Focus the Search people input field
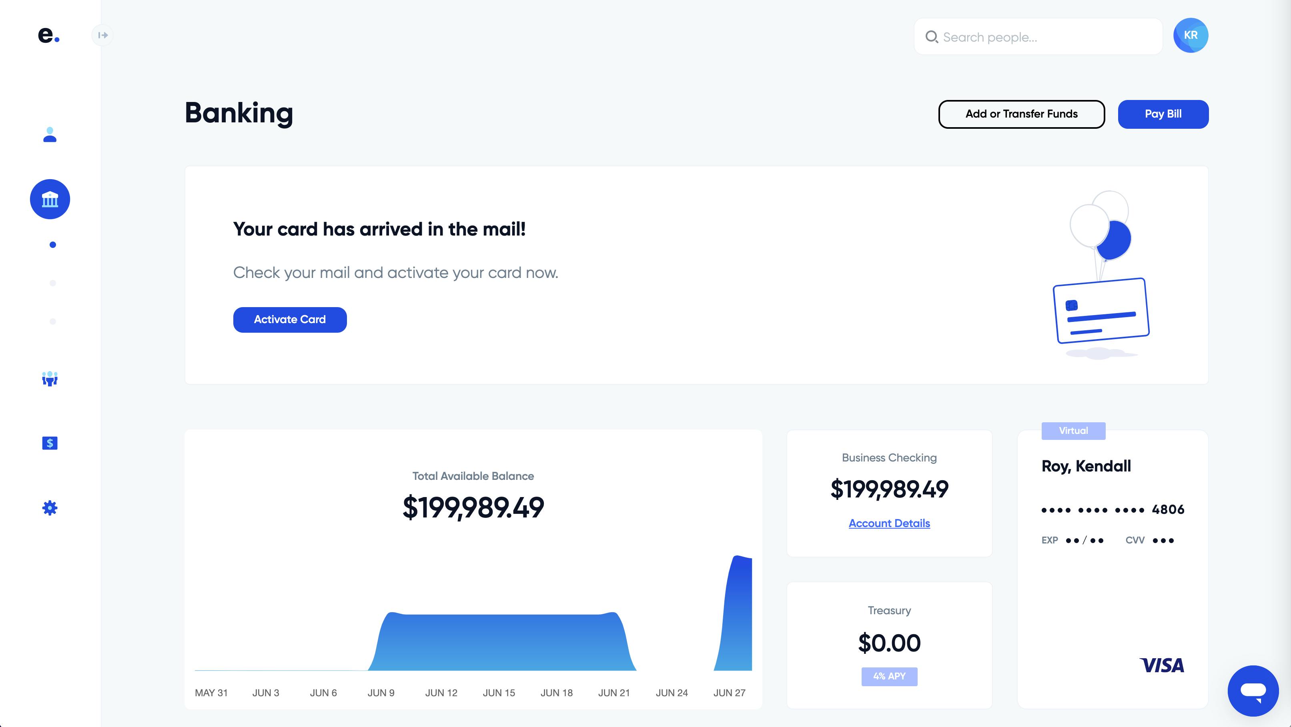The width and height of the screenshot is (1291, 727). click(1038, 36)
